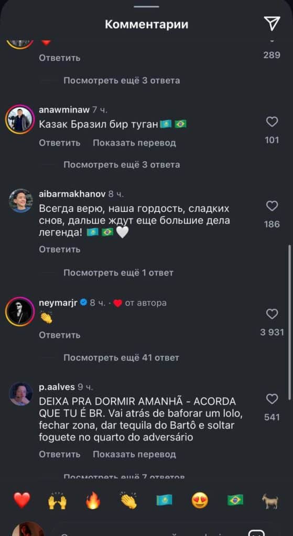This screenshot has width=293, height=536.
Task: Tap the share paper-plane icon
Action: pyautogui.click(x=272, y=24)
